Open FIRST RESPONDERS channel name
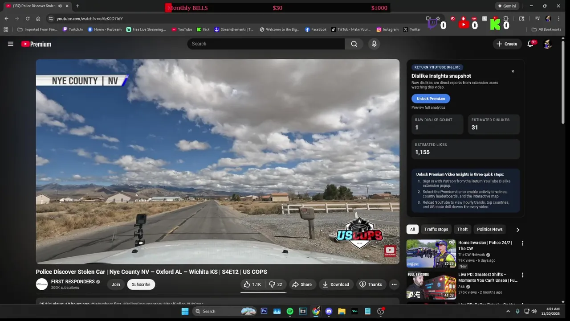The width and height of the screenshot is (570, 321). coord(73,282)
